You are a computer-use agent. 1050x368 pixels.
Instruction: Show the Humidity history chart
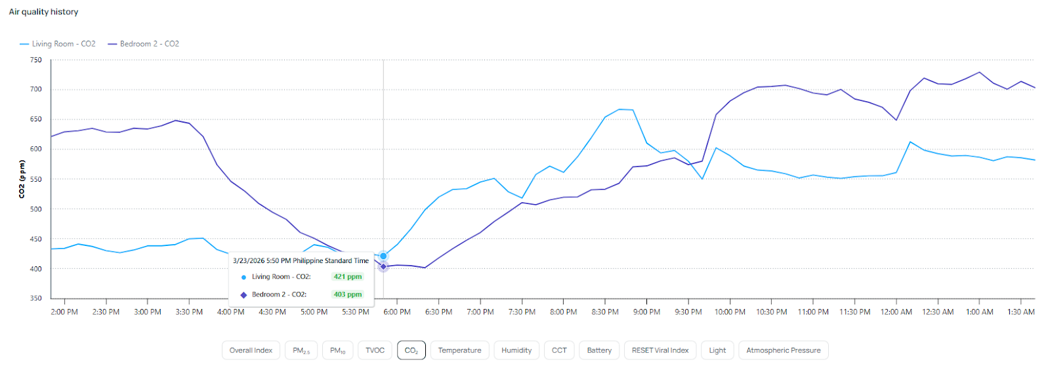coord(516,350)
